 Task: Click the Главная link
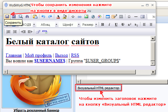tap(14, 55)
